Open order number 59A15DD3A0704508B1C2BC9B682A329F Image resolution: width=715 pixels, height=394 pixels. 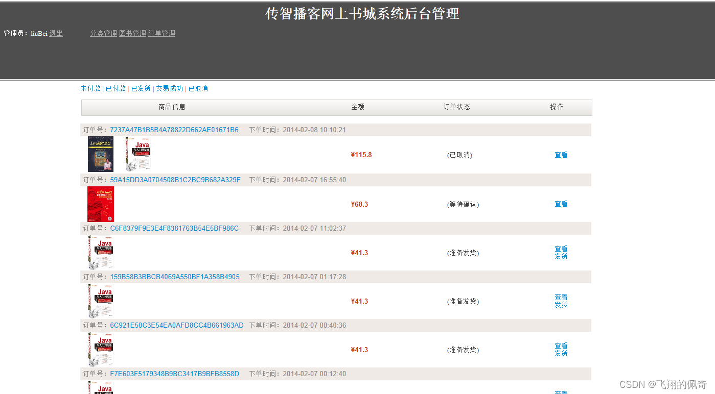tap(175, 180)
